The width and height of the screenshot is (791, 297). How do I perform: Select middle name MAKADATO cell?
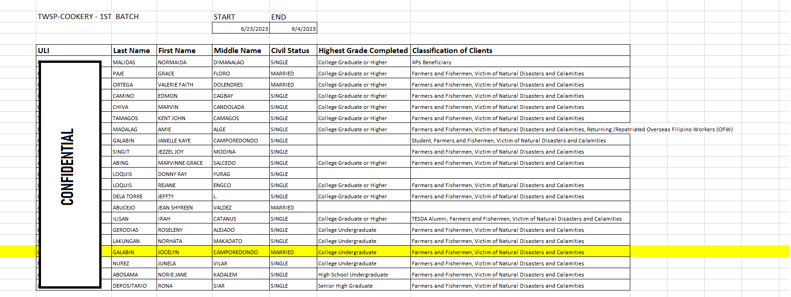click(241, 240)
